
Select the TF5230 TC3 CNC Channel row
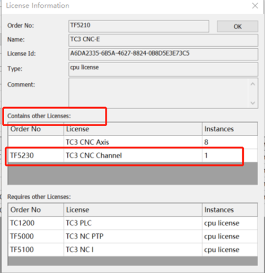coord(132,156)
